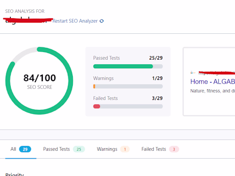Viewport: 235px width, 176px height.
Task: Click the red Failed Tests progress bar
Action: [128, 107]
